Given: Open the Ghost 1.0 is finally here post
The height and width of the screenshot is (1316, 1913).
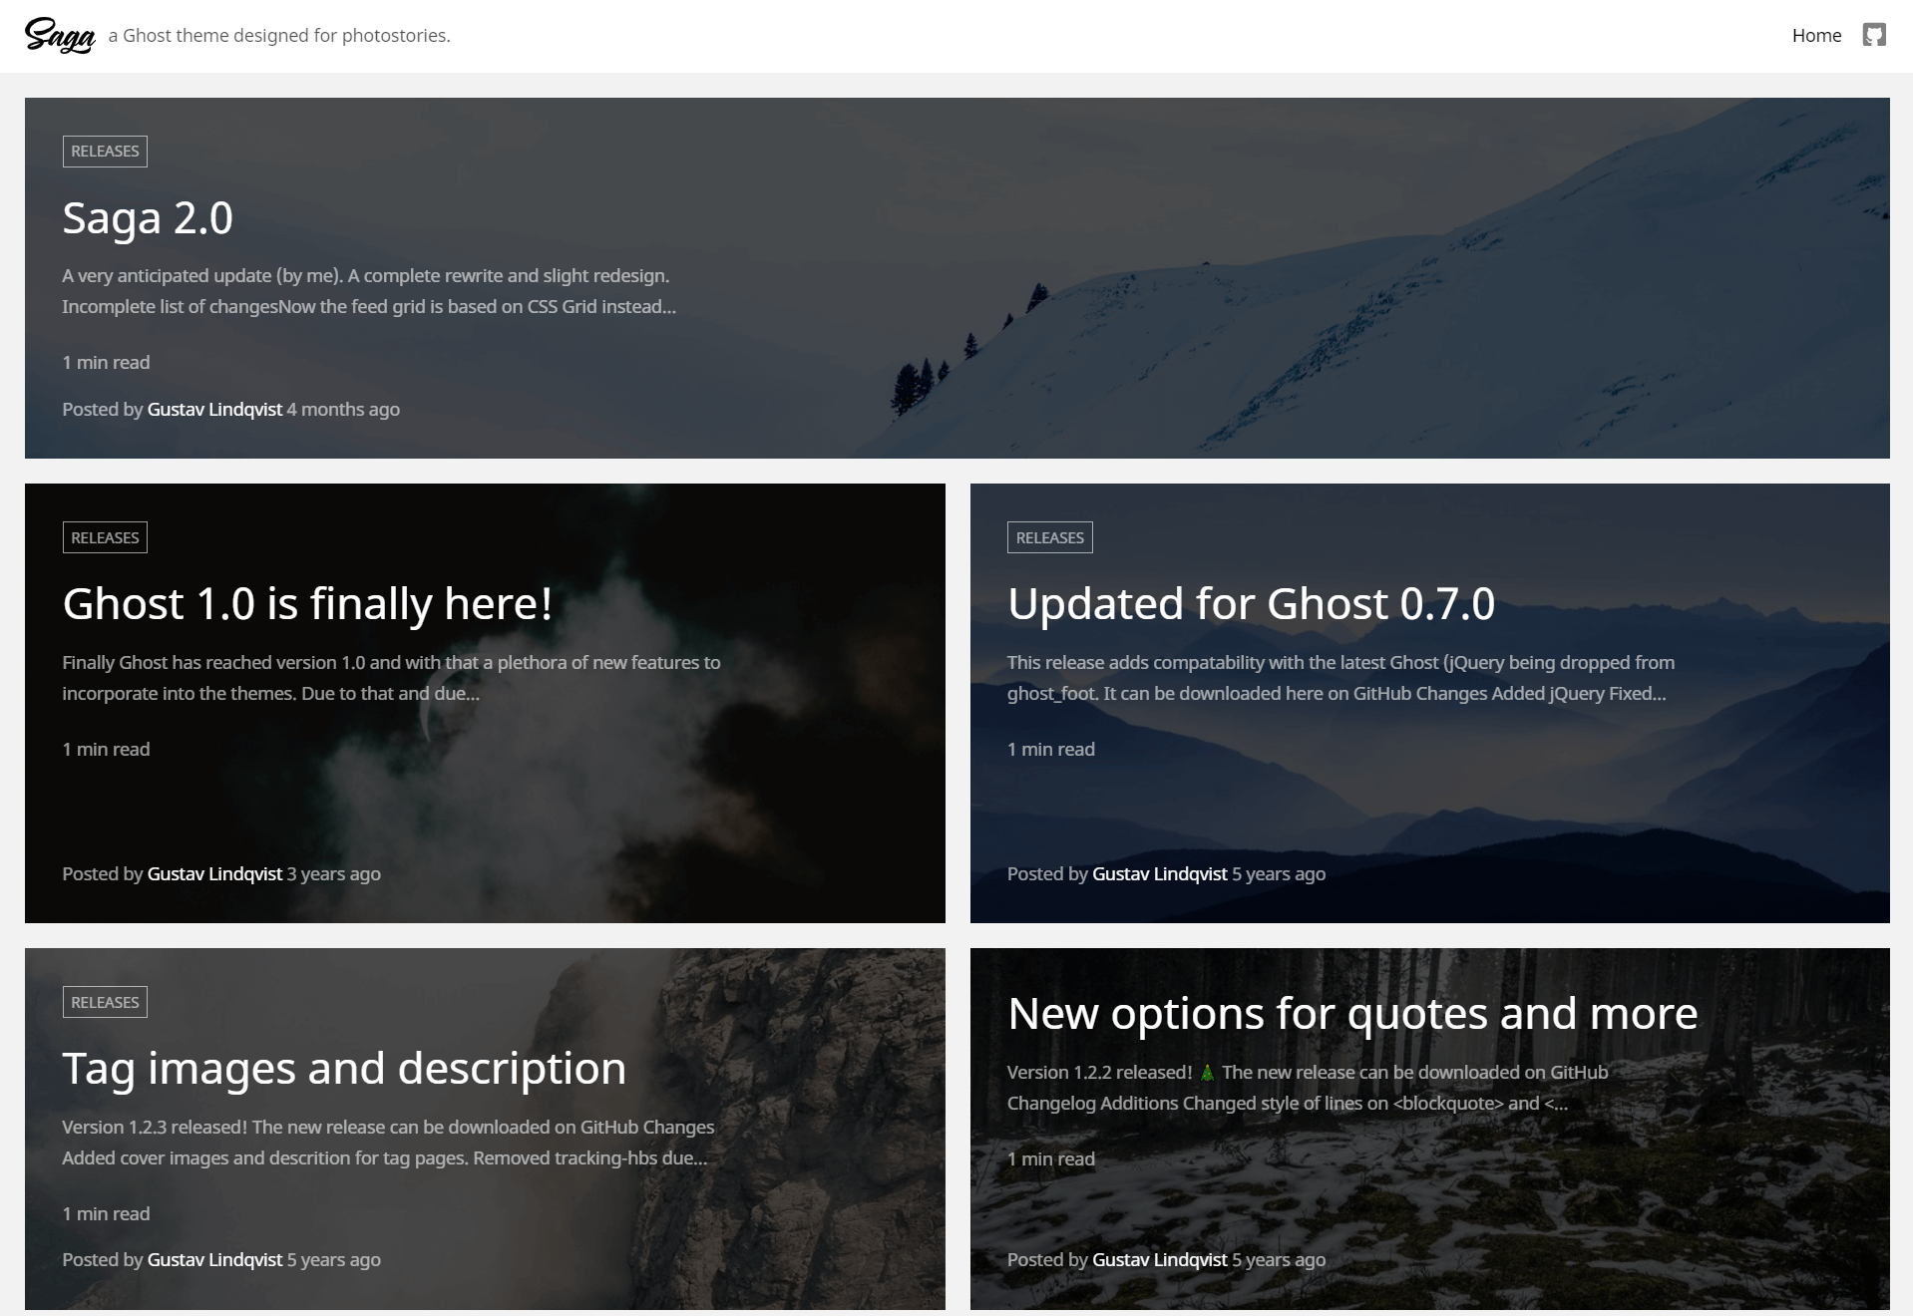Looking at the screenshot, I should pos(308,601).
